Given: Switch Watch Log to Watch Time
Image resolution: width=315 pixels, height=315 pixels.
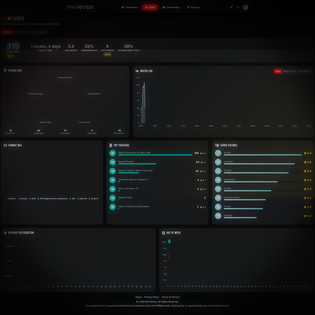Looking at the screenshot, I should coord(289,71).
